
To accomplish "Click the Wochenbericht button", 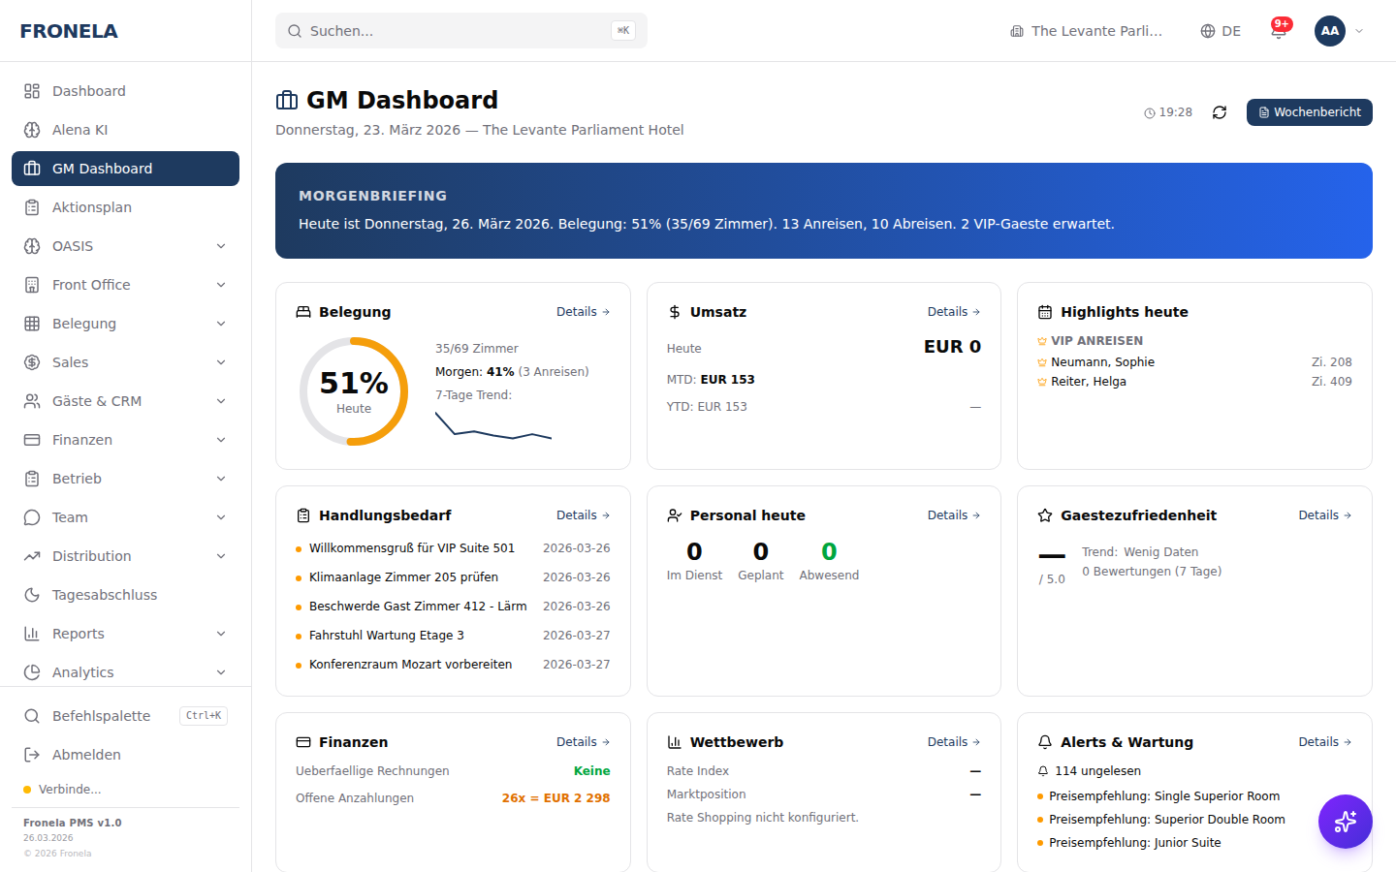I will 1309,111.
